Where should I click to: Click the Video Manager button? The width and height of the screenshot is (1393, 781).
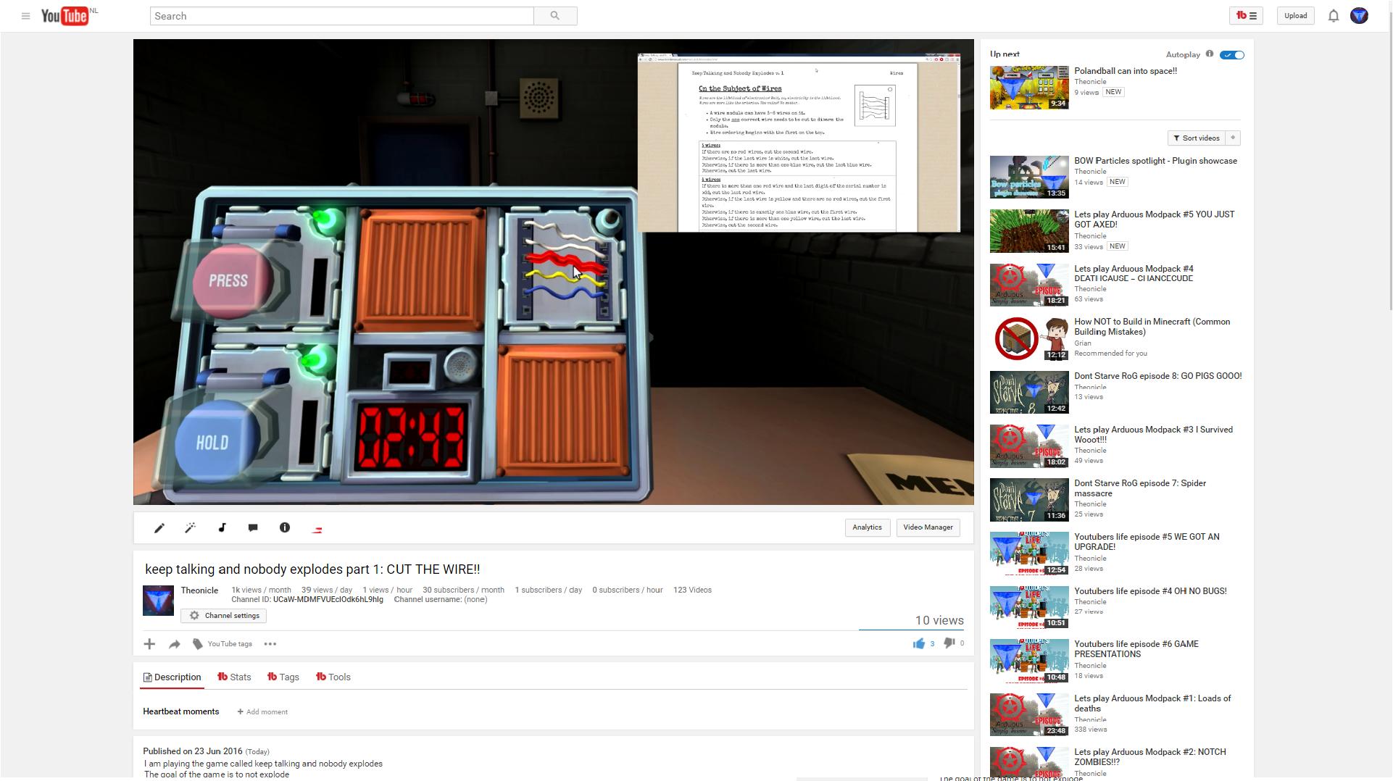click(928, 527)
